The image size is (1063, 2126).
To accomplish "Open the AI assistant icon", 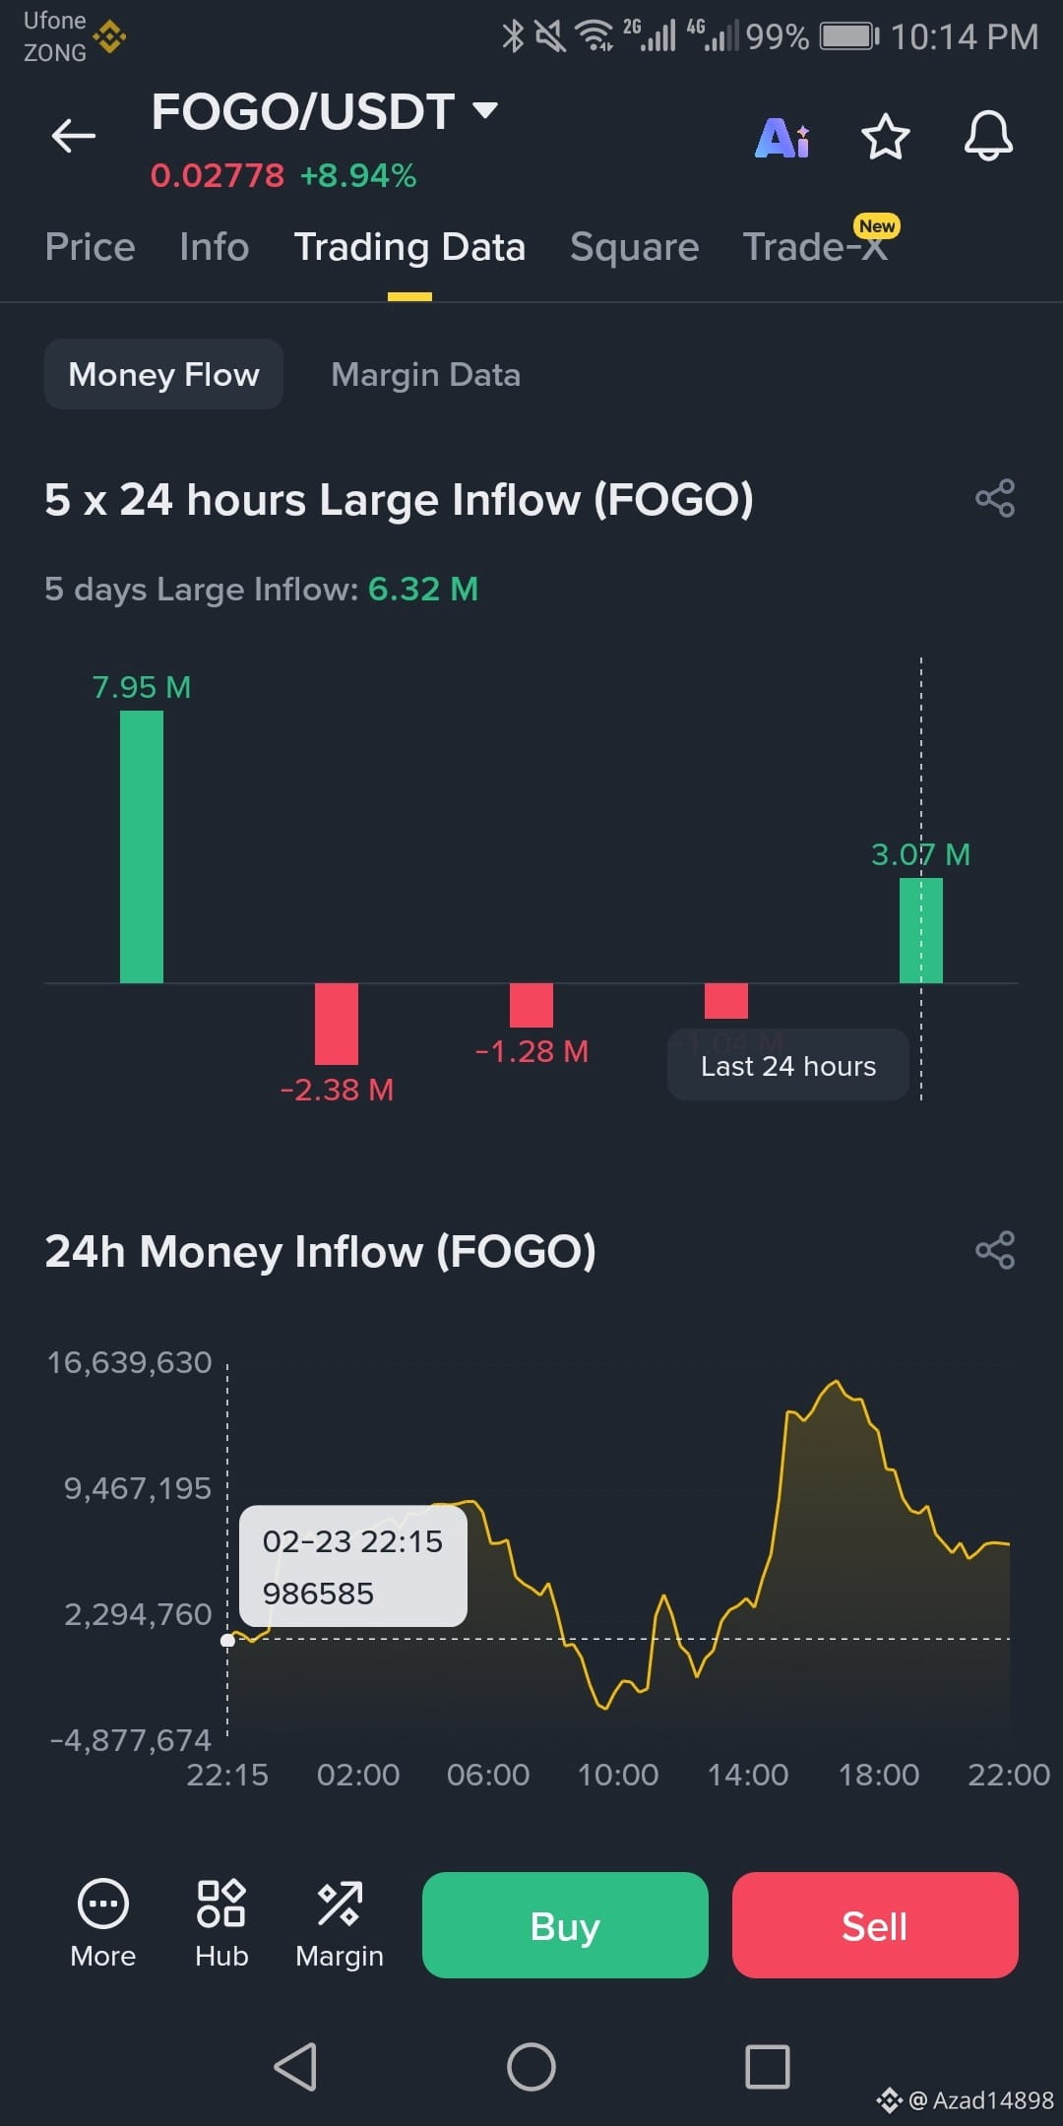I will point(782,137).
